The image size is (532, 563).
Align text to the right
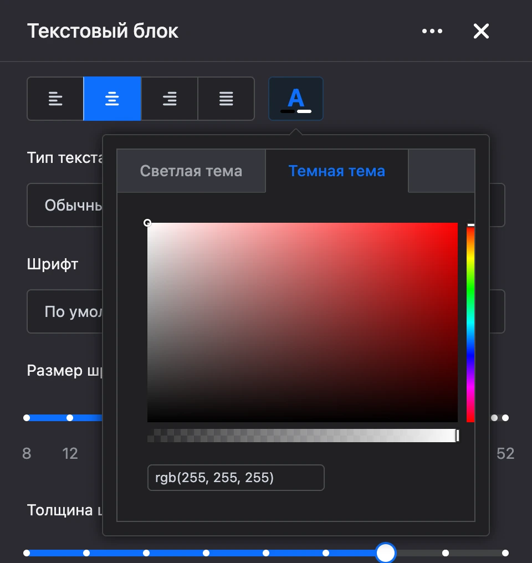[x=170, y=99]
